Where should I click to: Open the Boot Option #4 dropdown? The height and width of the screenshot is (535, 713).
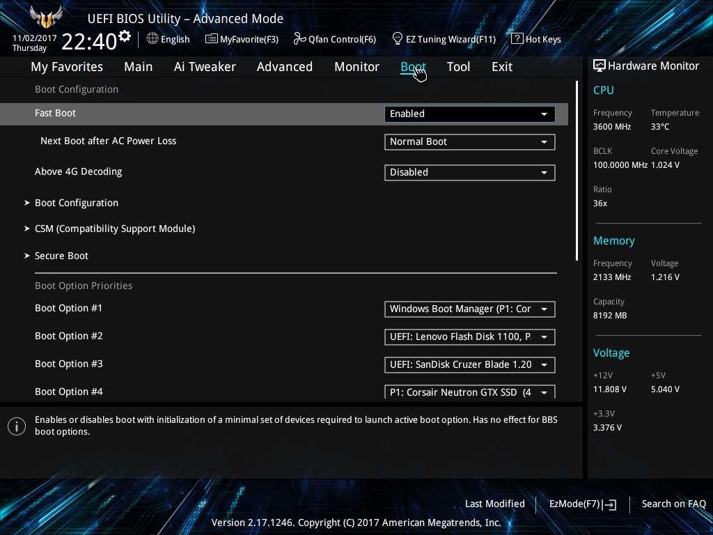[470, 391]
